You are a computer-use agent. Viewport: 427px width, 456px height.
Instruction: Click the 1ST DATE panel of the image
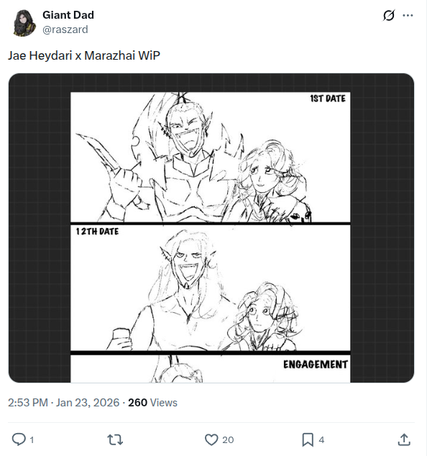pos(211,158)
